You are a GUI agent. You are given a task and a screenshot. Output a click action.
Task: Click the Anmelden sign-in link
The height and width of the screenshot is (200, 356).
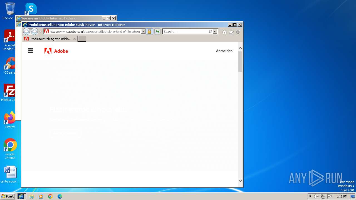click(224, 51)
